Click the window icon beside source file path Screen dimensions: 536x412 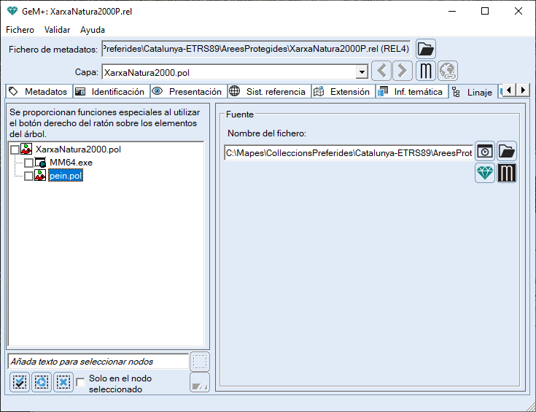(x=485, y=152)
